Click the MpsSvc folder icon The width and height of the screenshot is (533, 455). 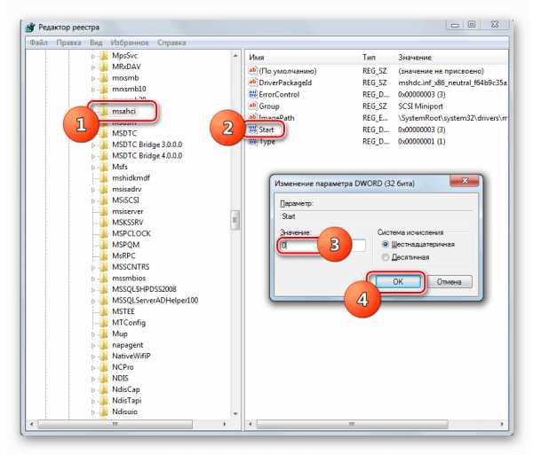[x=104, y=56]
